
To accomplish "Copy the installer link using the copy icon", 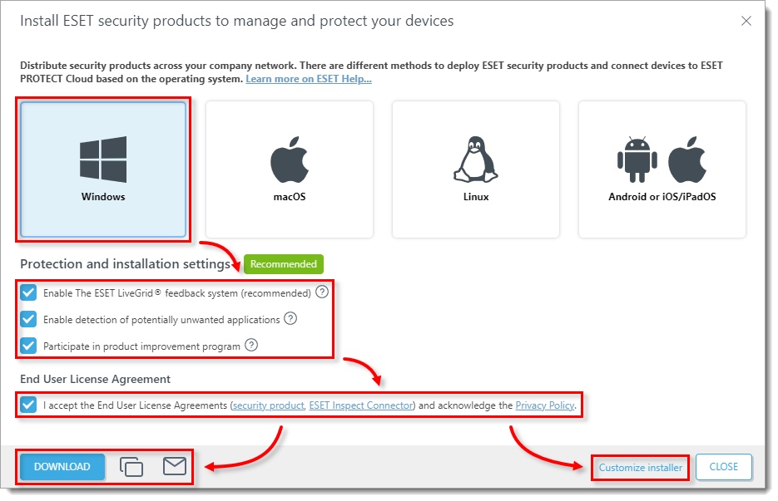I will click(x=131, y=467).
